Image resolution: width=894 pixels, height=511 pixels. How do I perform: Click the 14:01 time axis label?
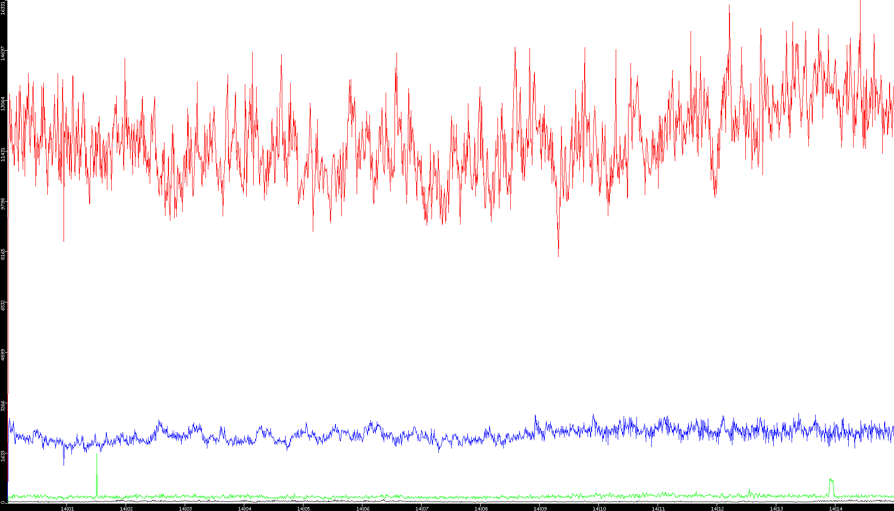pyautogui.click(x=67, y=509)
